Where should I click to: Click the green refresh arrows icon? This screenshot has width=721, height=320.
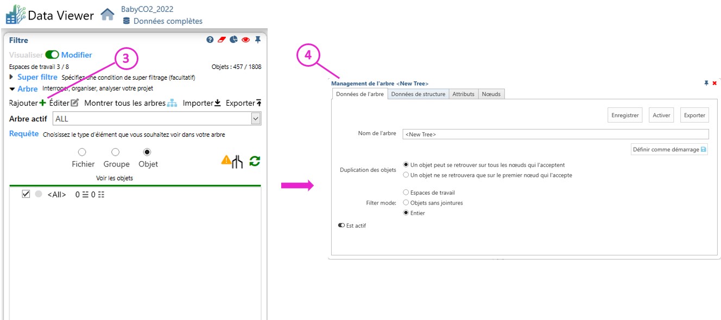pyautogui.click(x=254, y=161)
